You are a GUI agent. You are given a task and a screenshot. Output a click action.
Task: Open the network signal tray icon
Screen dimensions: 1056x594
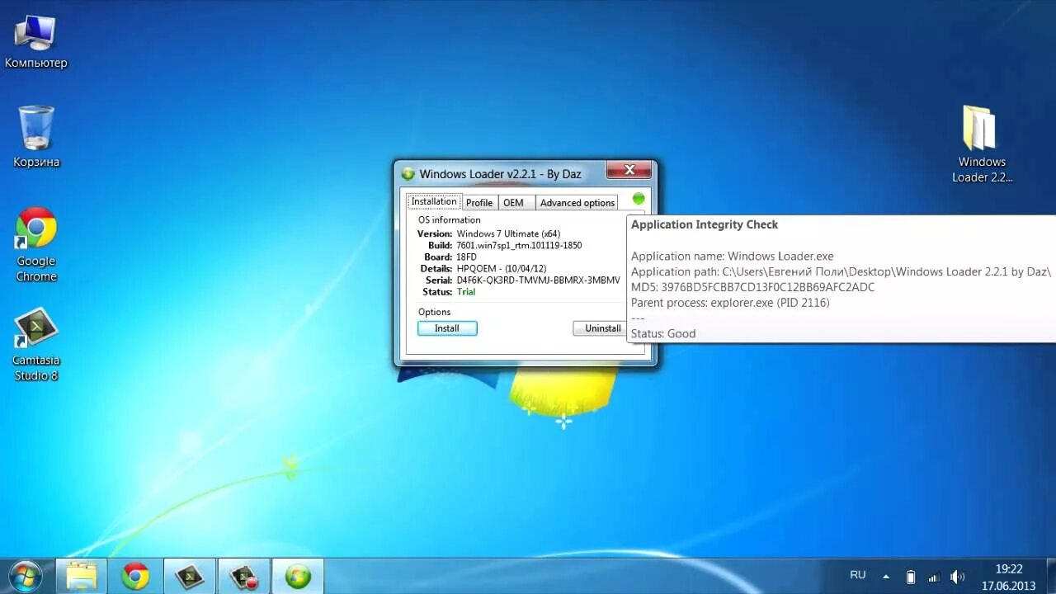[x=934, y=577]
